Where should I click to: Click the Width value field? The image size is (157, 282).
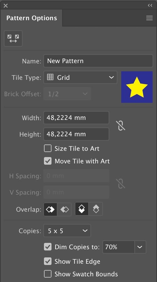click(x=76, y=118)
